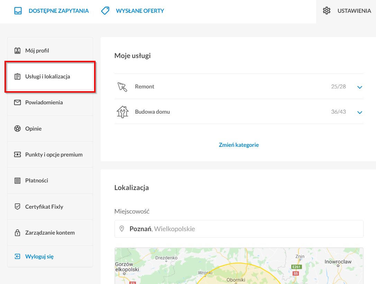
Task: Click the Punkty i opcje premium ticket icon
Action: pos(18,154)
